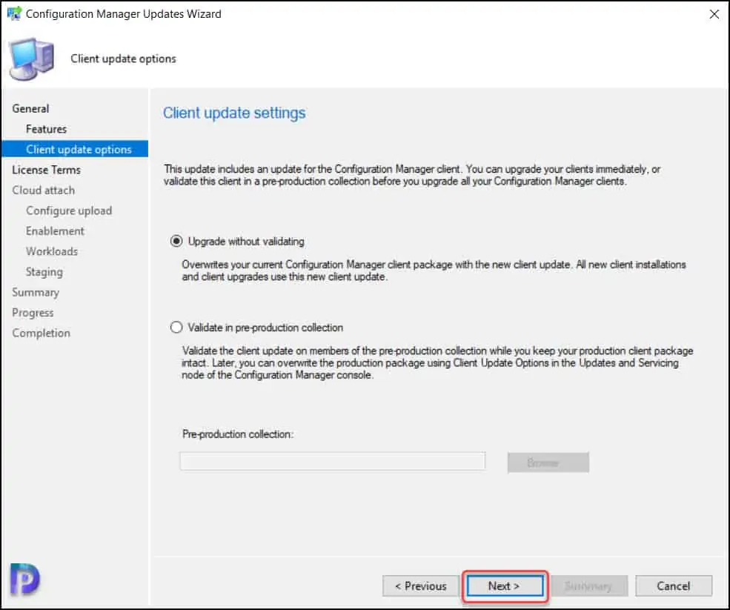The height and width of the screenshot is (610, 730).
Task: Select Configure upload in sidebar
Action: 69,211
